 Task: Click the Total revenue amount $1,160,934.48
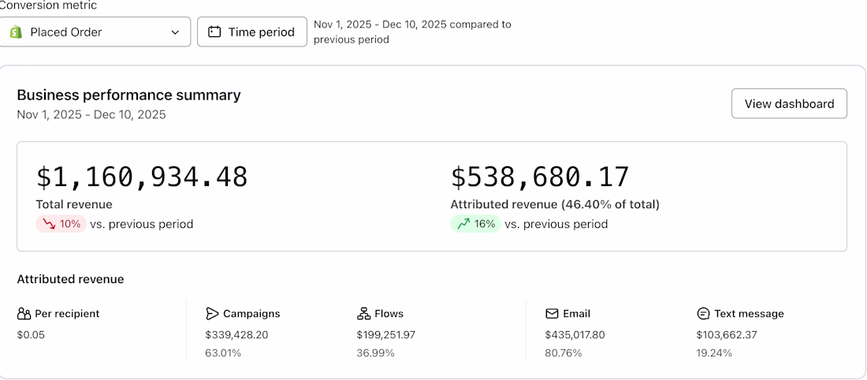point(143,177)
